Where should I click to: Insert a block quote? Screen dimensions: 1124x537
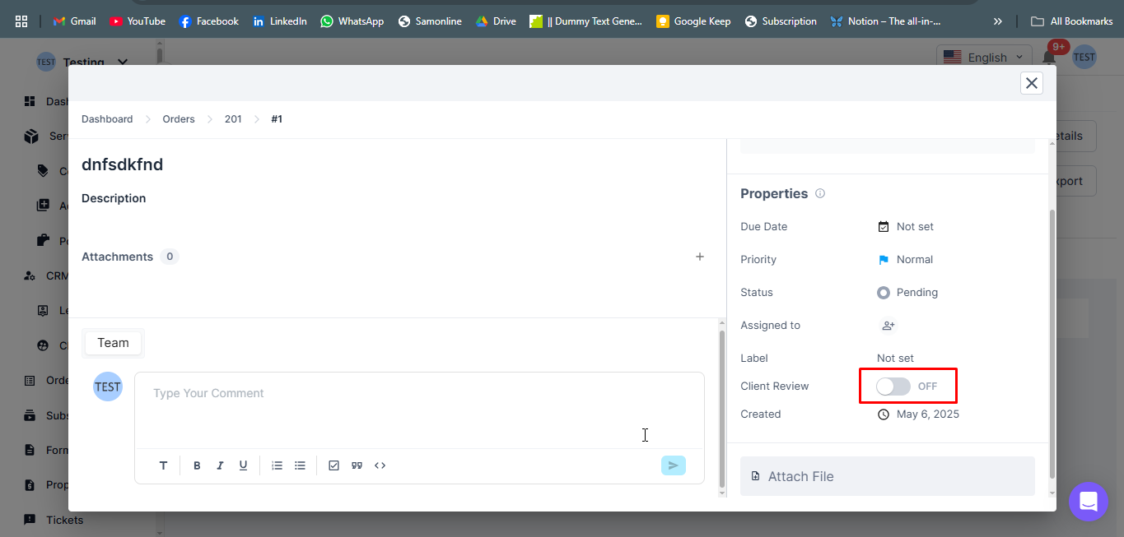tap(357, 465)
